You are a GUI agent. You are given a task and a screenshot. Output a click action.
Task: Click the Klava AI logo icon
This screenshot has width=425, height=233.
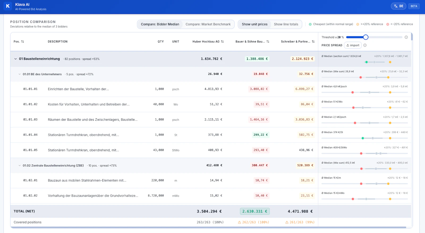8,6
